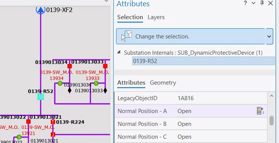The image size is (279, 143).
Task: Open the Attributes pane options chevron
Action: (253, 3)
